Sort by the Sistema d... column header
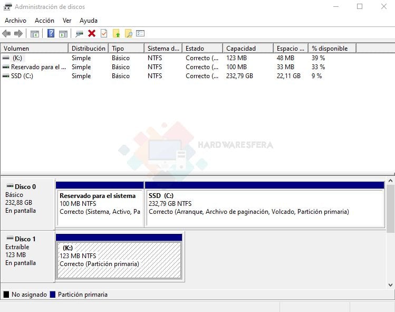This screenshot has height=312, width=395. click(163, 48)
